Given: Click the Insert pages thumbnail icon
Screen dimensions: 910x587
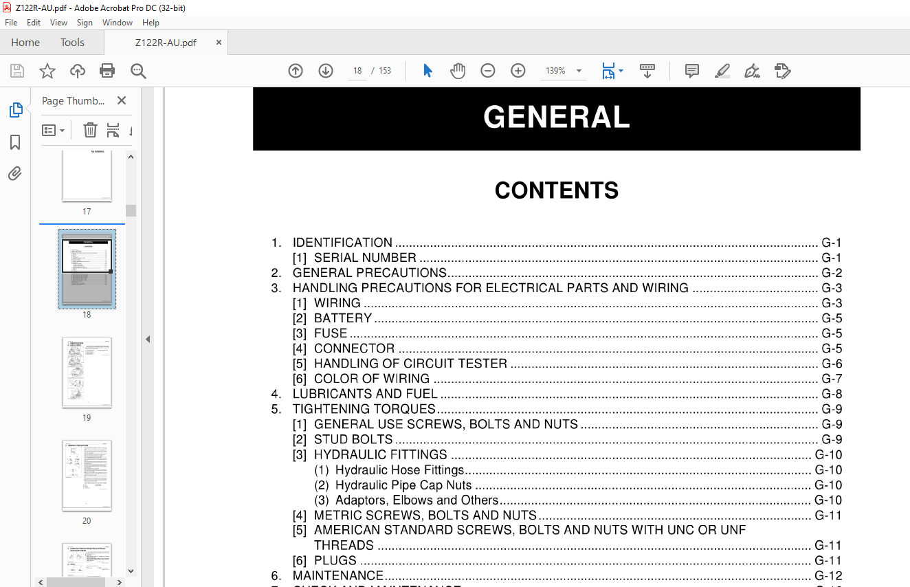Looking at the screenshot, I should point(113,130).
